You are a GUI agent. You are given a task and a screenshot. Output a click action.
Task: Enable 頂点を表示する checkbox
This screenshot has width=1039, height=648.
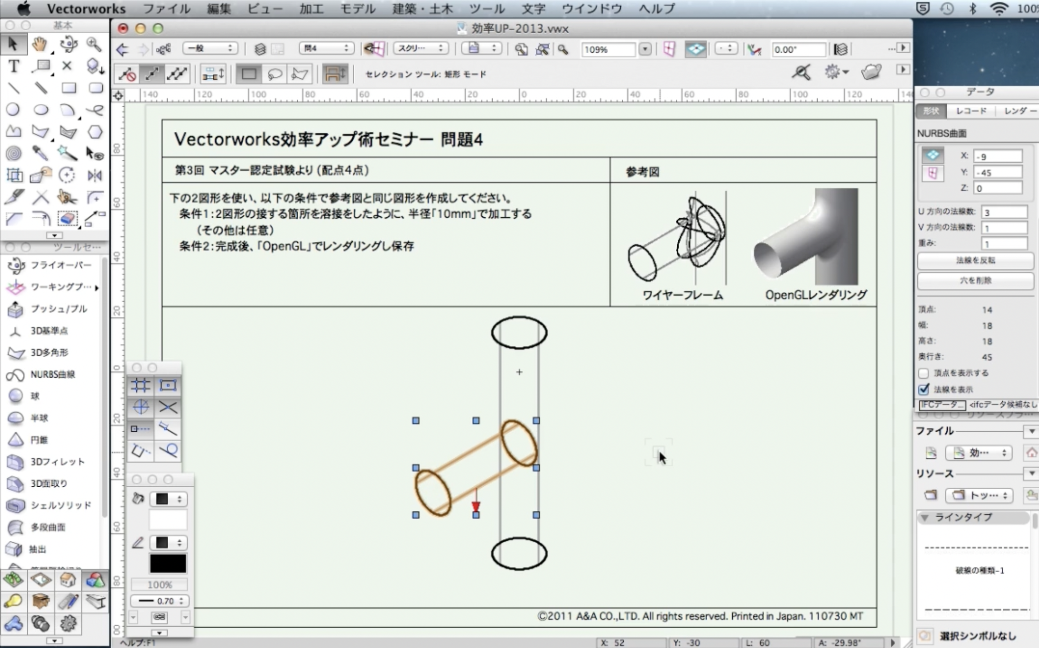tap(923, 373)
